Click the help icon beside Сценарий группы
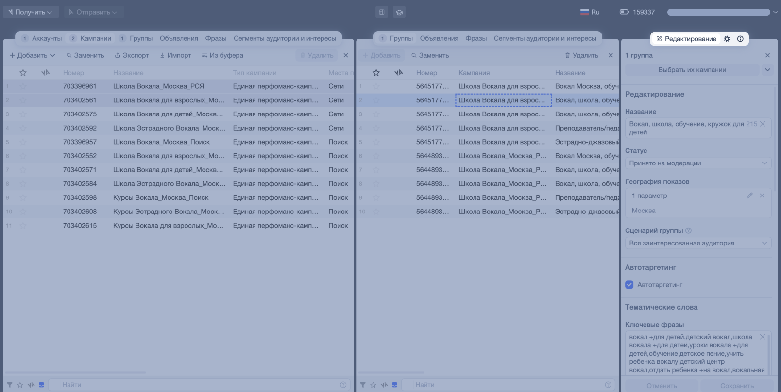Screen dimensions: 781x392 coord(688,231)
